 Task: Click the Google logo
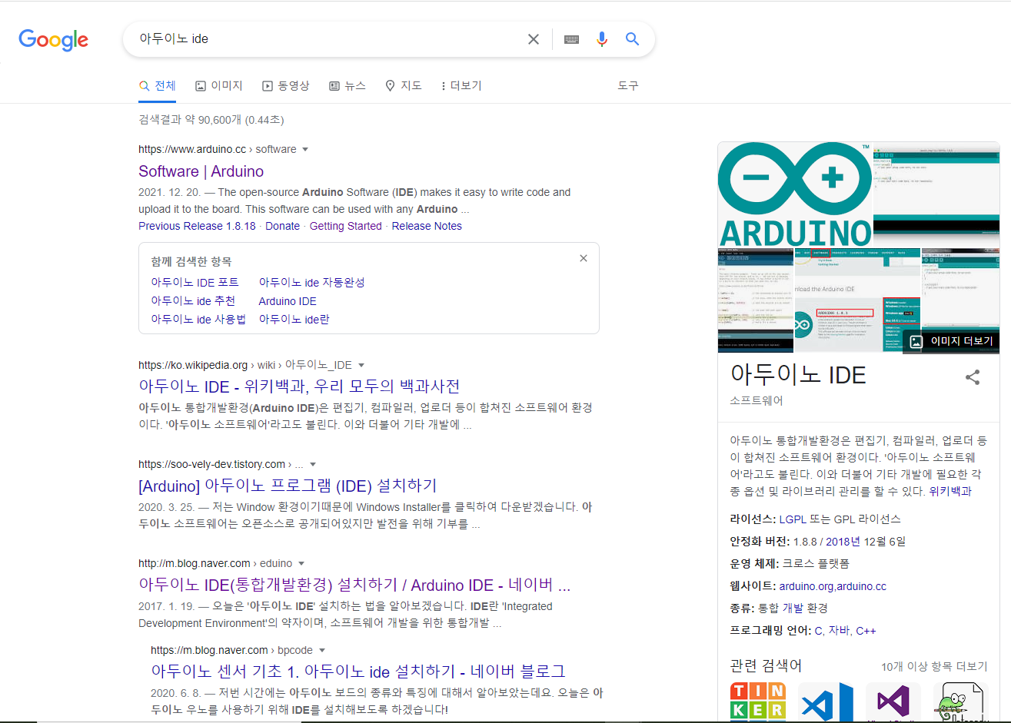point(53,39)
